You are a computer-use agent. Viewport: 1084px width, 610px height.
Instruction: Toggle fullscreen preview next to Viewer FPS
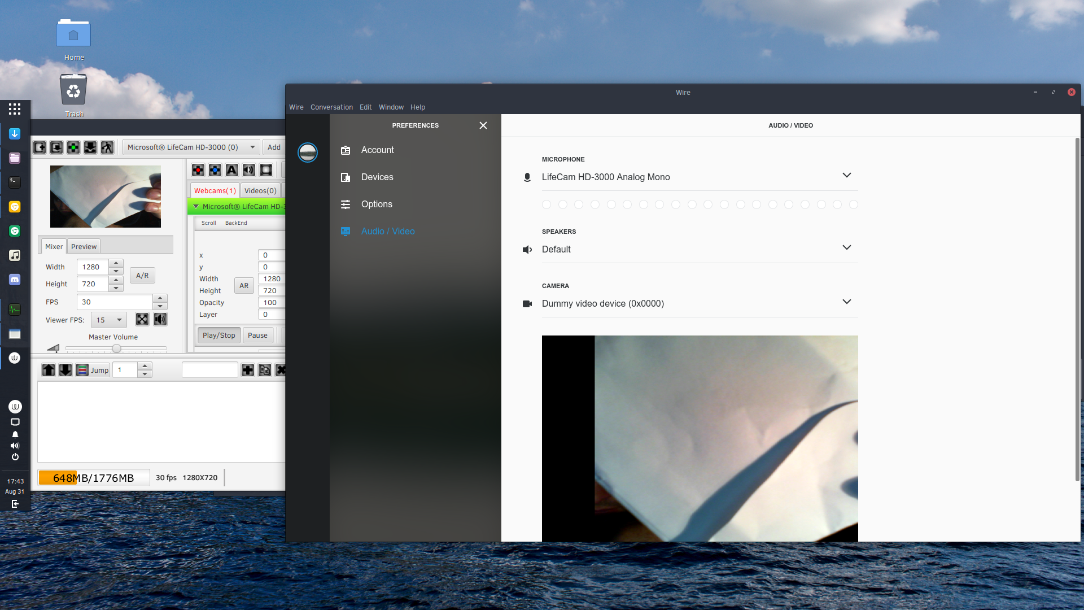[142, 319]
